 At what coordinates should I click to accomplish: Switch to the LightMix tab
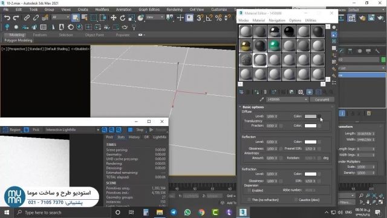(x=160, y=137)
